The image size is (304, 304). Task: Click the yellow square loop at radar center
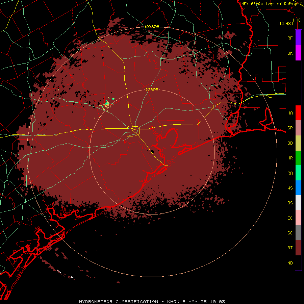133,131
